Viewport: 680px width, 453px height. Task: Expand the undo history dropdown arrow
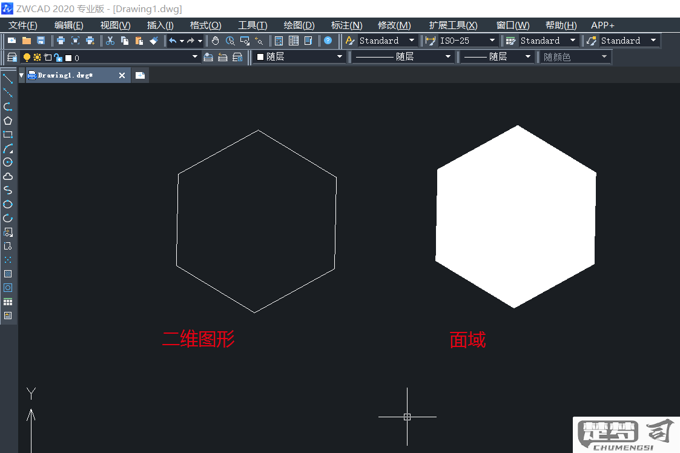[182, 41]
